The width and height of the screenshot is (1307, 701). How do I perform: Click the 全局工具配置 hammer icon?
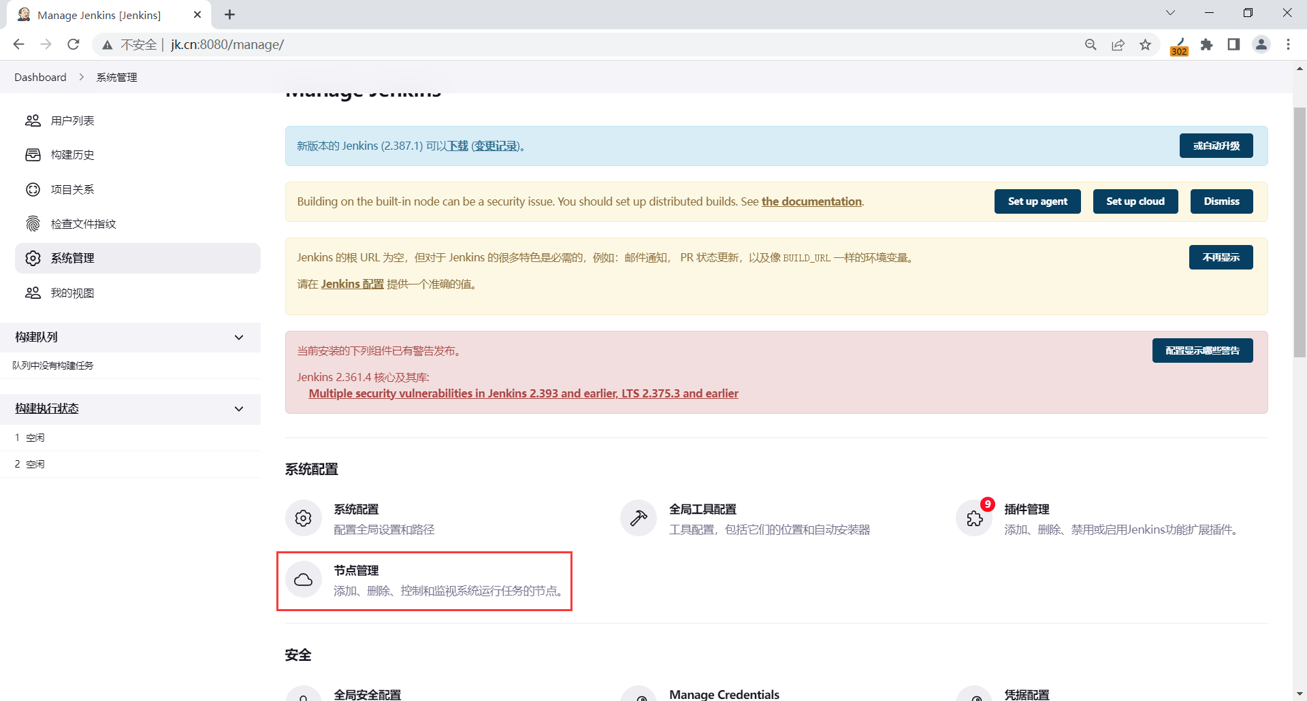[x=639, y=519]
